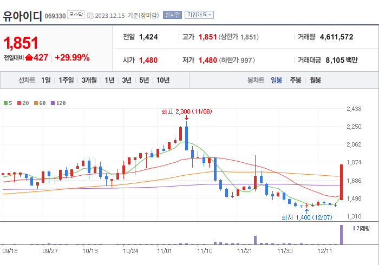Click the 선차트 label
The width and height of the screenshot is (379, 265).
tap(27, 80)
